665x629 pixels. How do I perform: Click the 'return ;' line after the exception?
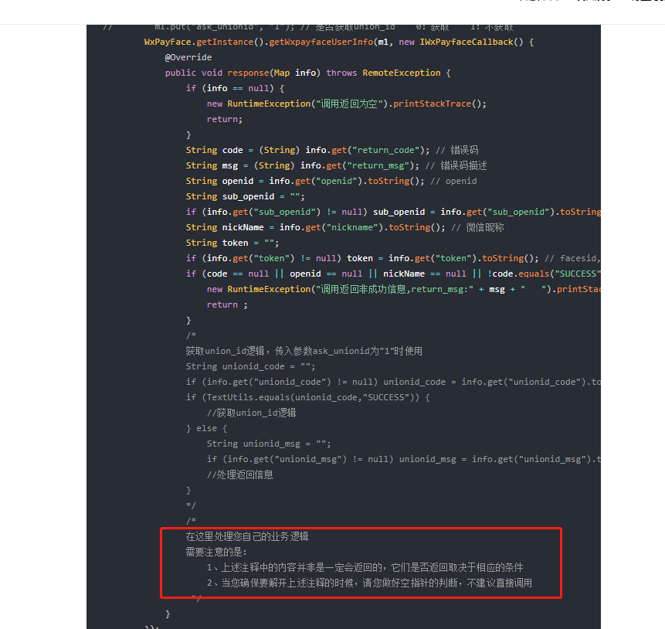227,304
